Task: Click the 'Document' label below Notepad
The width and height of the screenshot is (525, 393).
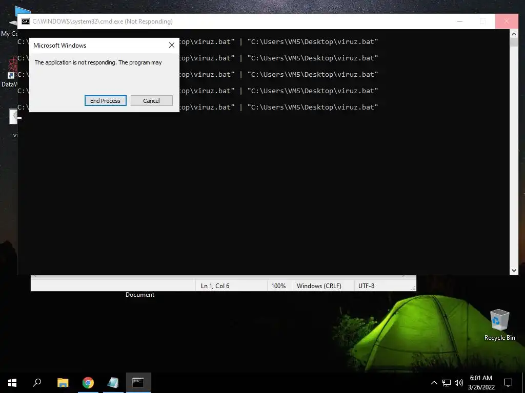Action: coord(140,294)
